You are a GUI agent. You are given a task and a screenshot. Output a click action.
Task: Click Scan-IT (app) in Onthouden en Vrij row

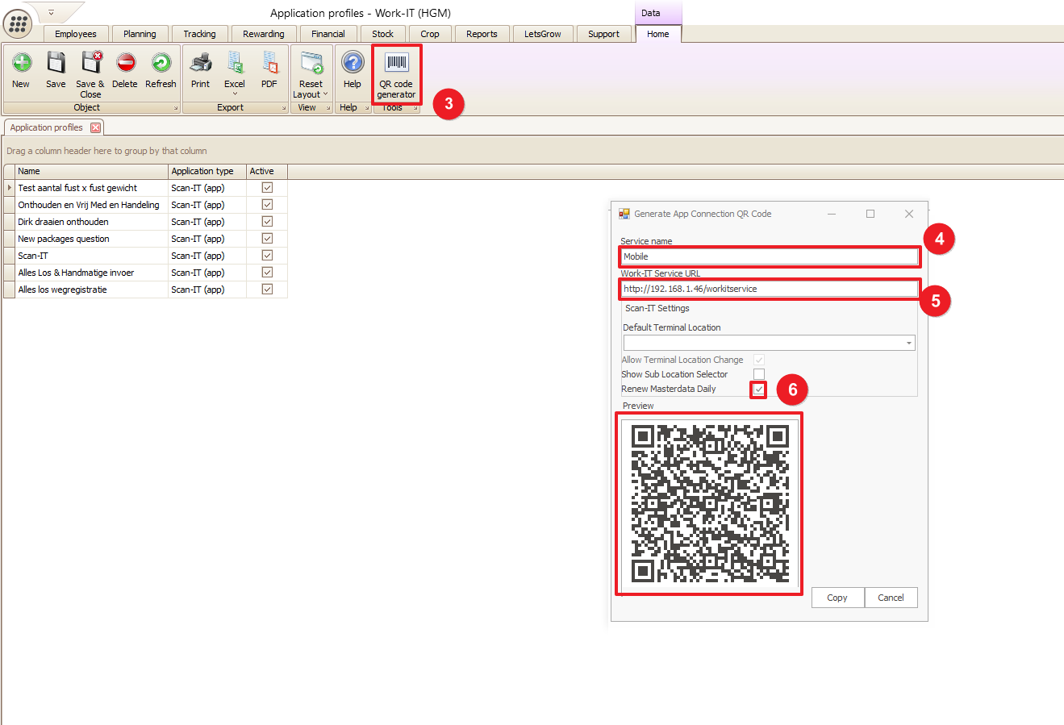pyautogui.click(x=198, y=205)
